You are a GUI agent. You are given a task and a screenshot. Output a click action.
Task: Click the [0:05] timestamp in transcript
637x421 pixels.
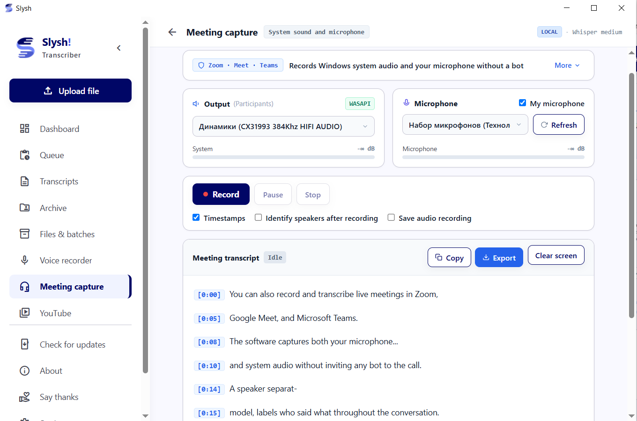click(x=209, y=319)
